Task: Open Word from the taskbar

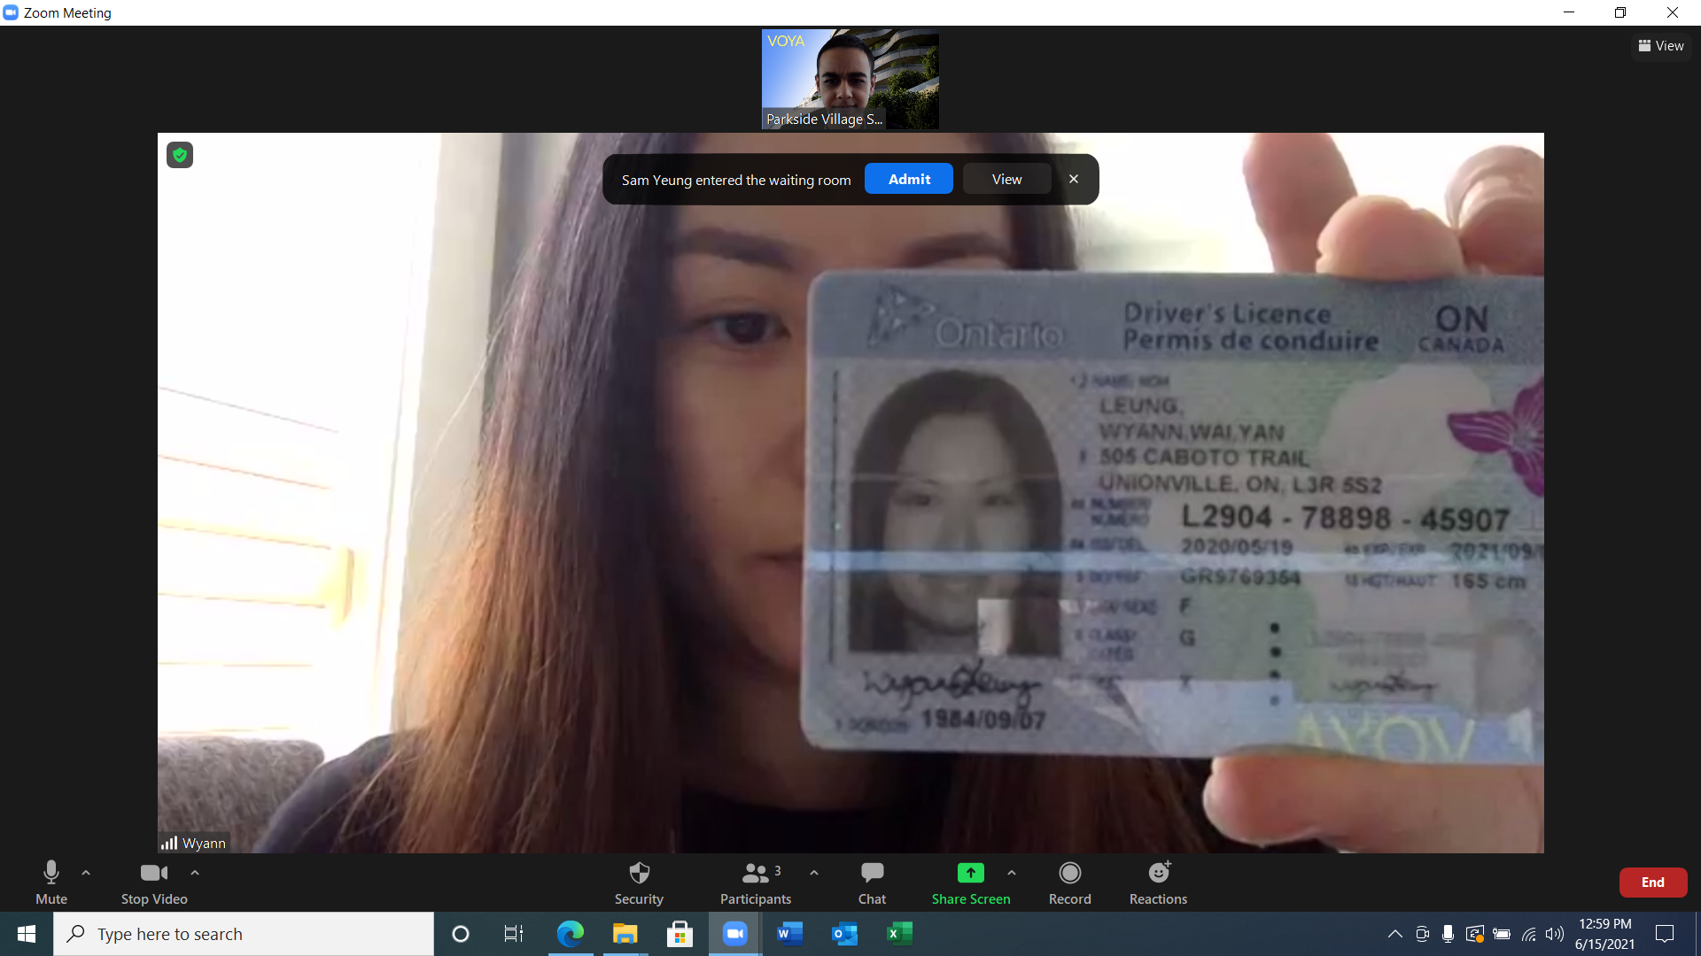Action: pos(789,934)
